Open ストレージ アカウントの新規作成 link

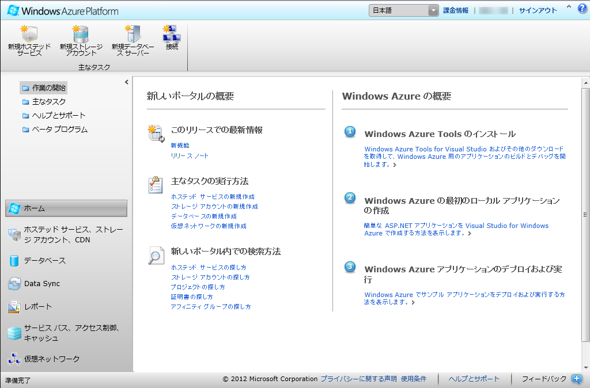214,207
